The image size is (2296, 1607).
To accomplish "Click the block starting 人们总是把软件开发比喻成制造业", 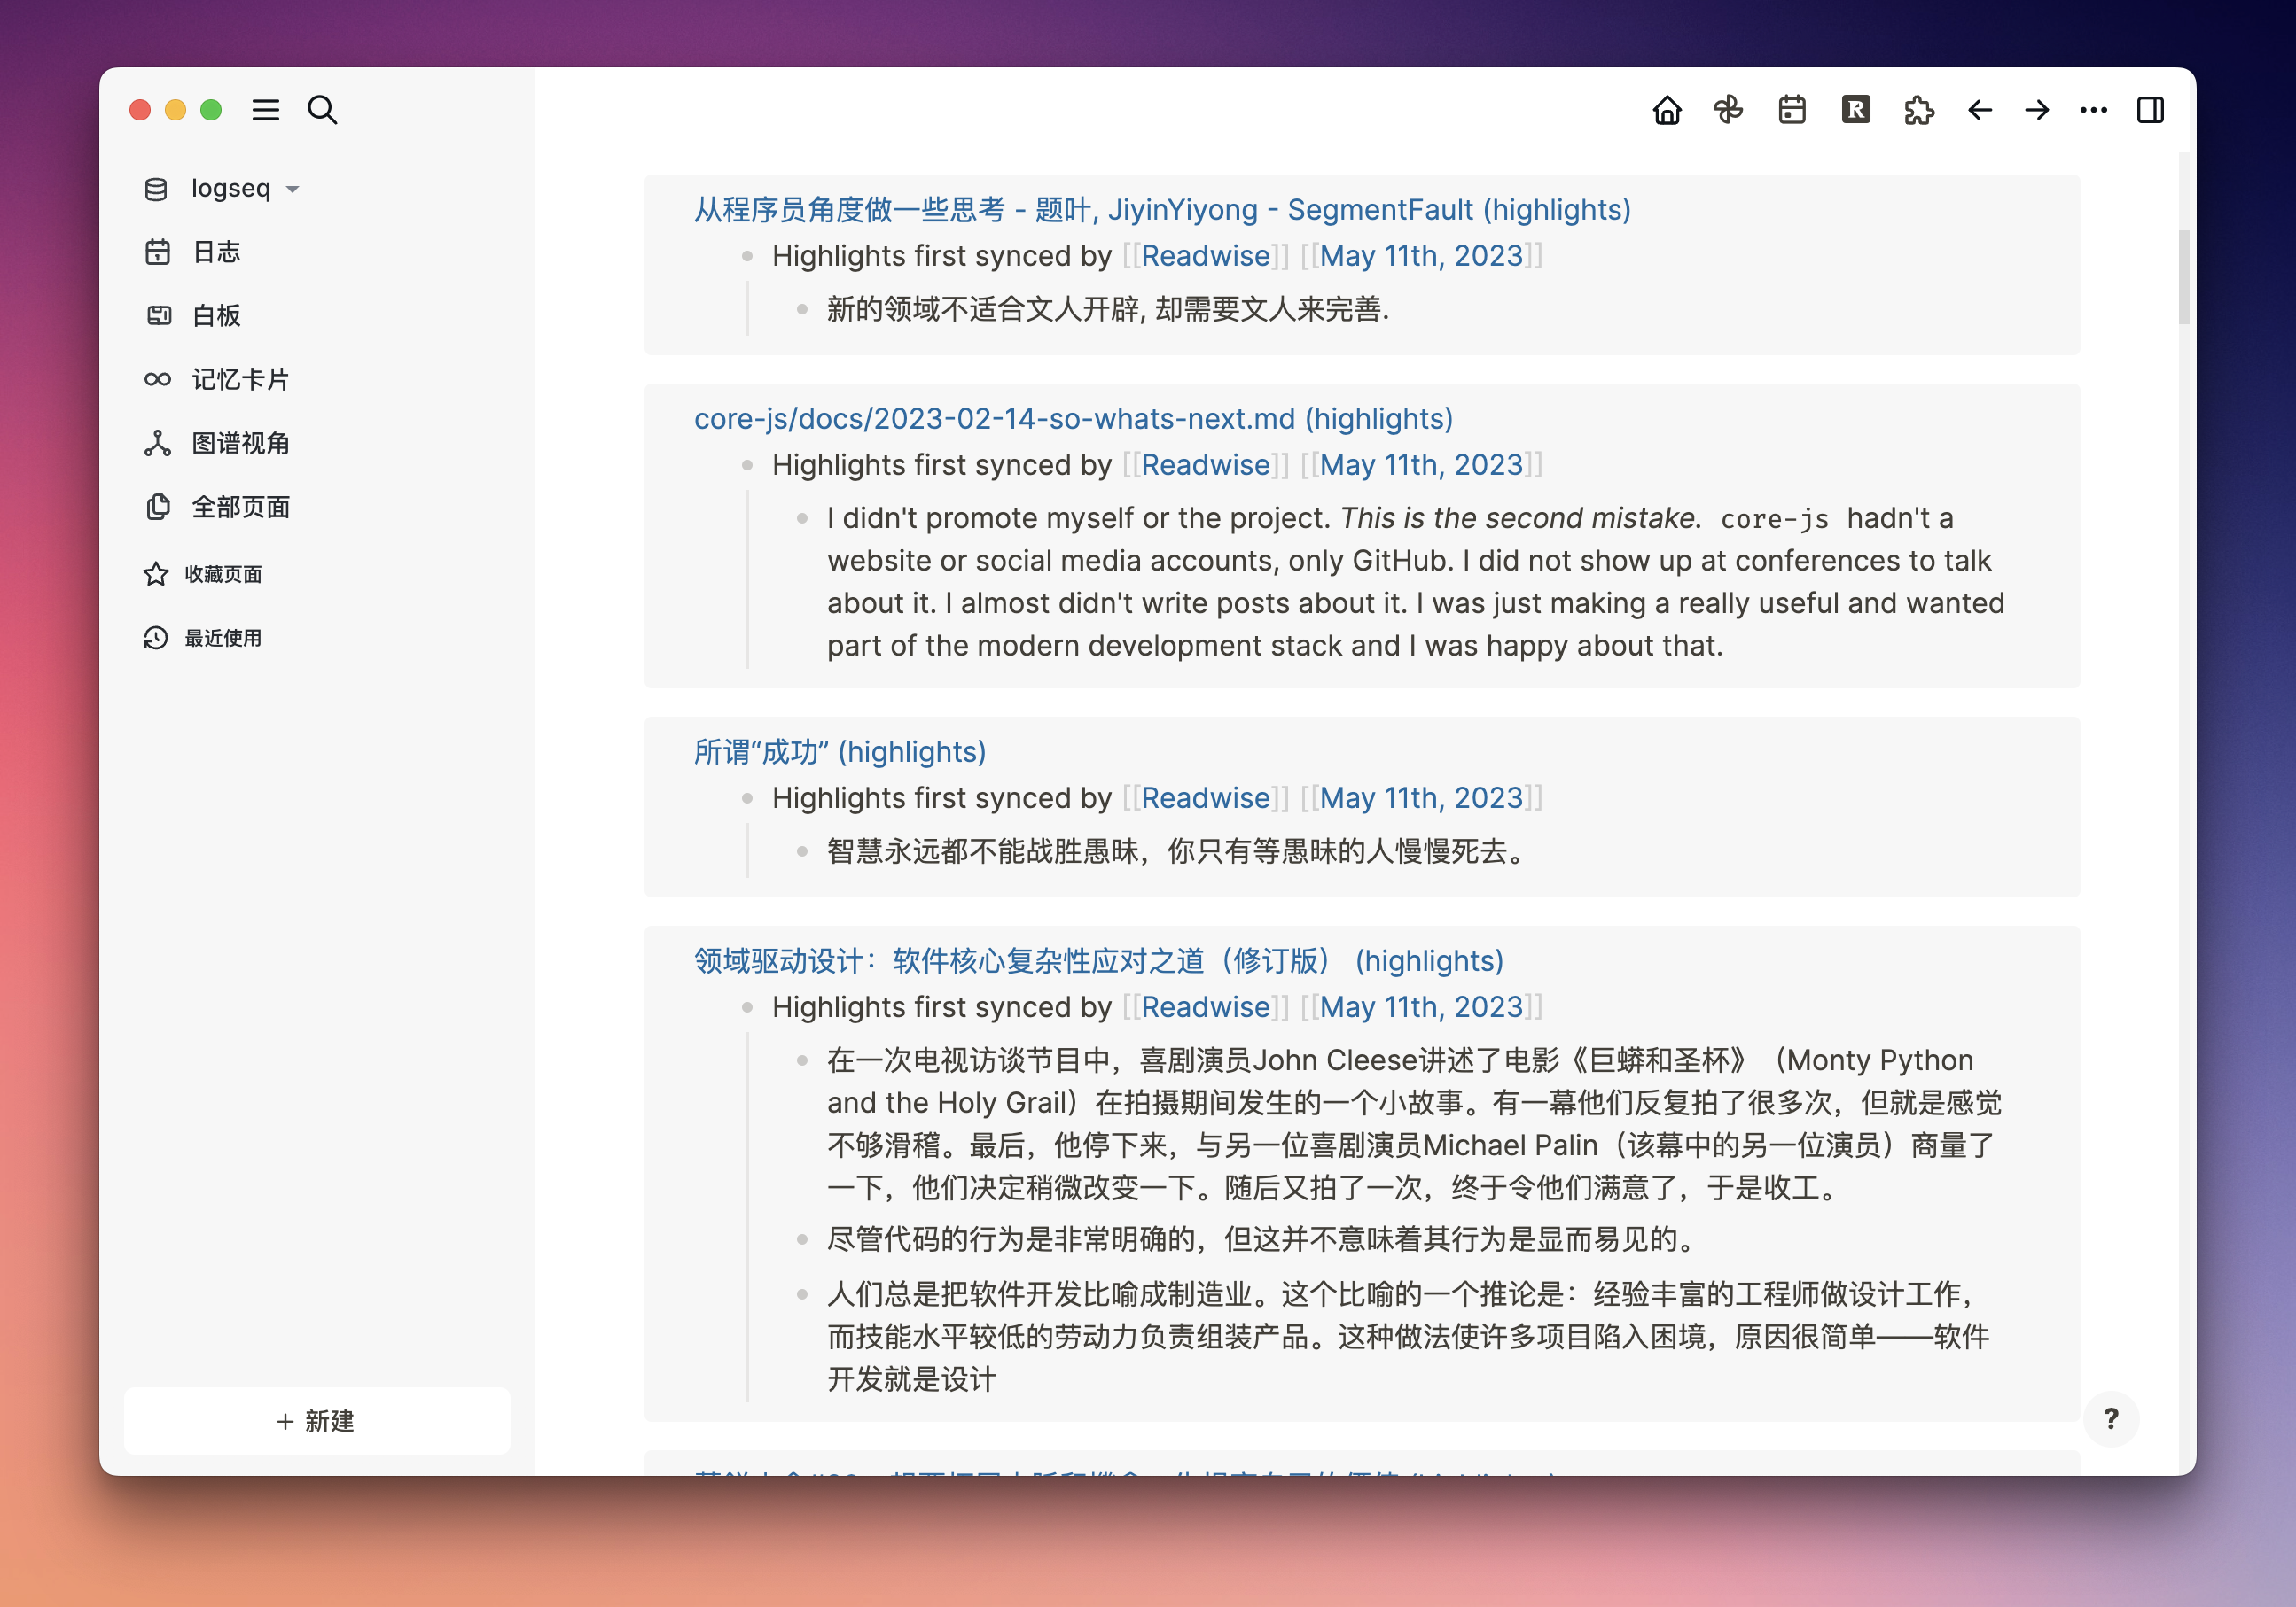I will [x=1408, y=1336].
